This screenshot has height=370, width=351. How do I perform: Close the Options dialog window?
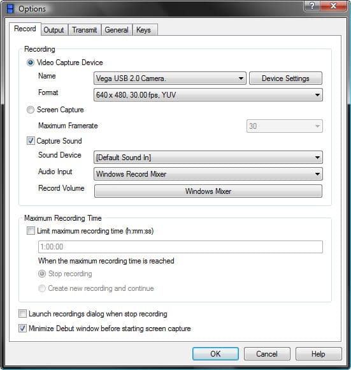[x=333, y=6]
